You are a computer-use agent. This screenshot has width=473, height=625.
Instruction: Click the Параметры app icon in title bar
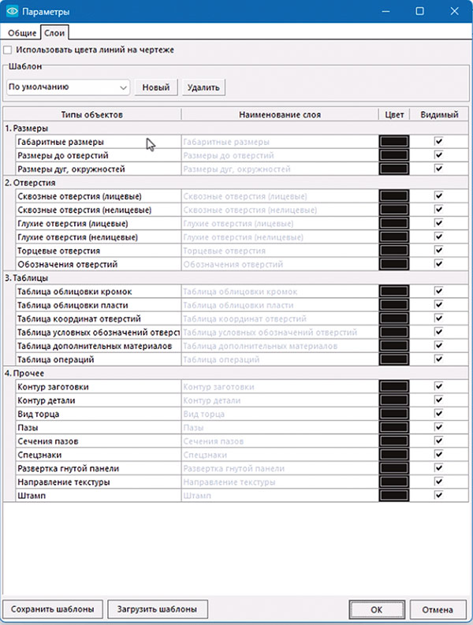13,12
